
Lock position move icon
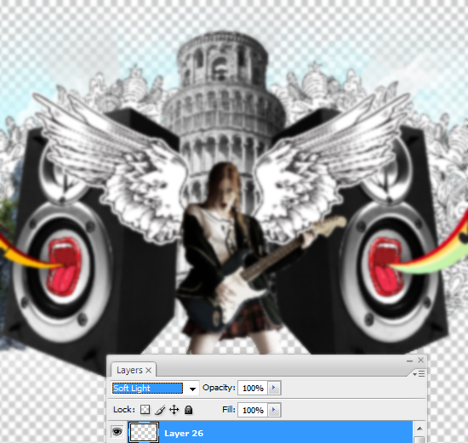coord(174,410)
